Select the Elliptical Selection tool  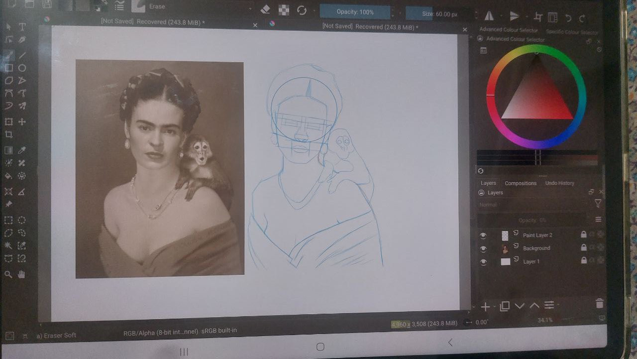[22, 220]
